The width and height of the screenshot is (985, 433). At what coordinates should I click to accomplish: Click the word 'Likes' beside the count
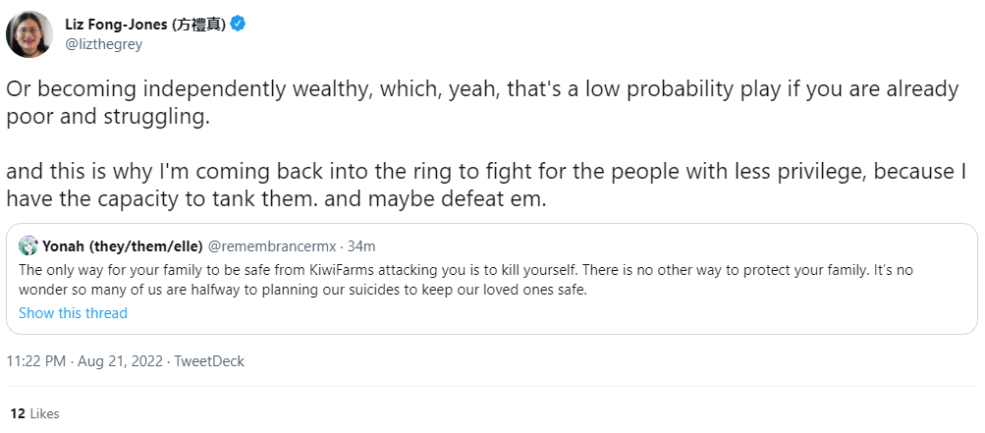click(x=44, y=413)
